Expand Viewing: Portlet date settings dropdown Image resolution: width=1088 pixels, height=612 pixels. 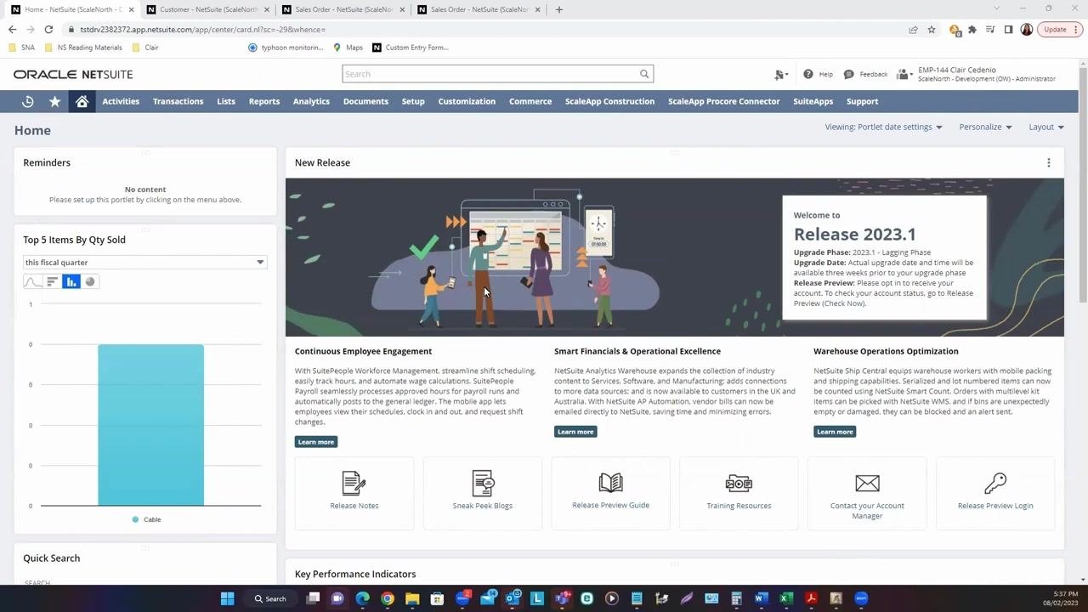(x=883, y=127)
